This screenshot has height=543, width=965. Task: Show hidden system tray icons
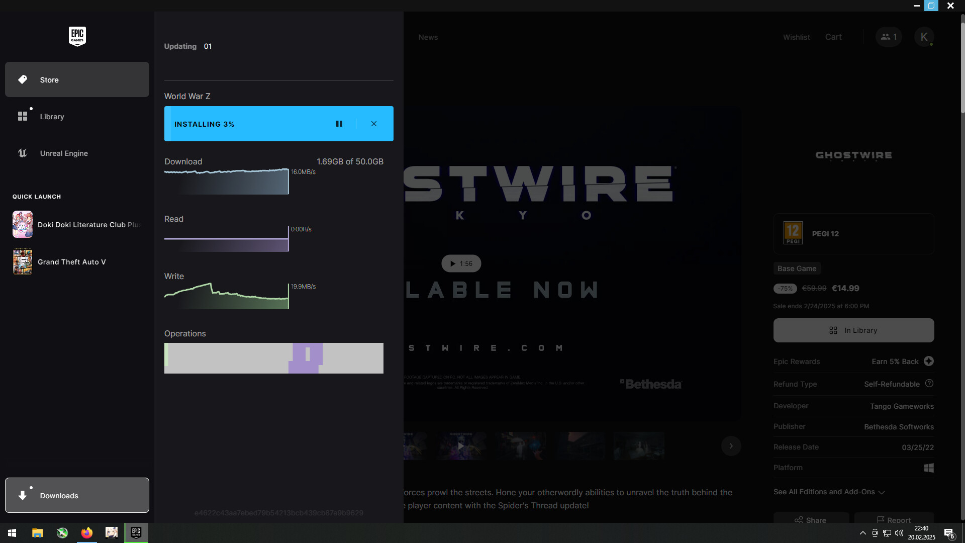point(862,533)
